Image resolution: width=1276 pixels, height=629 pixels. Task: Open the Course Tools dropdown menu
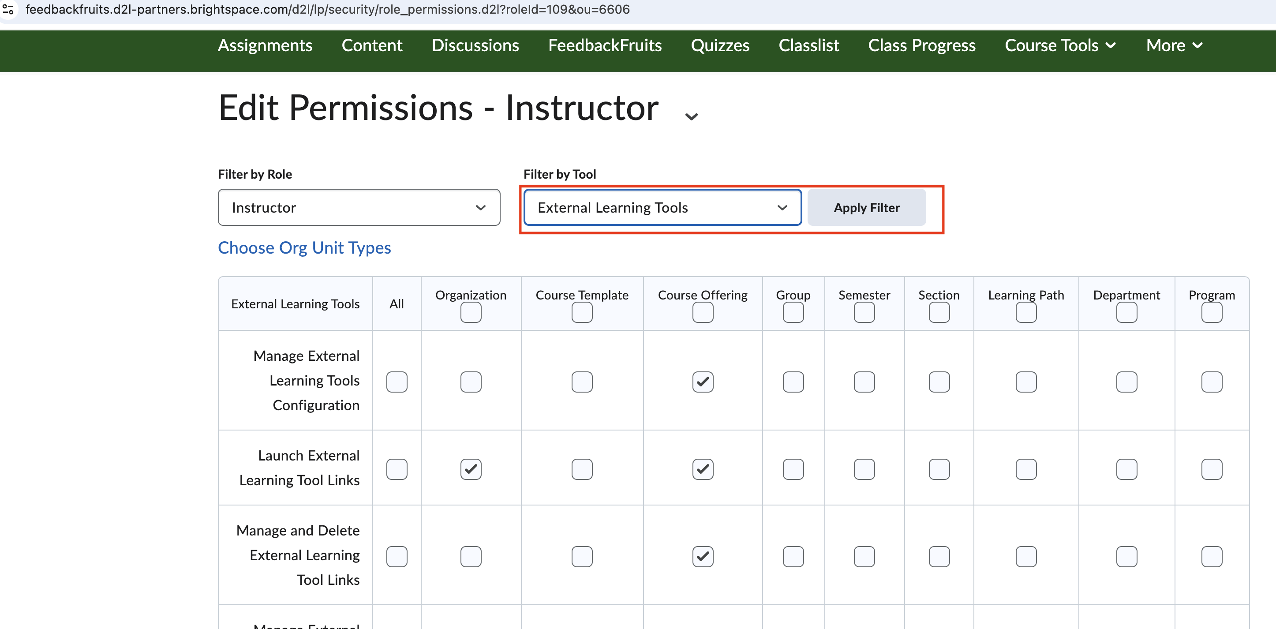point(1060,45)
